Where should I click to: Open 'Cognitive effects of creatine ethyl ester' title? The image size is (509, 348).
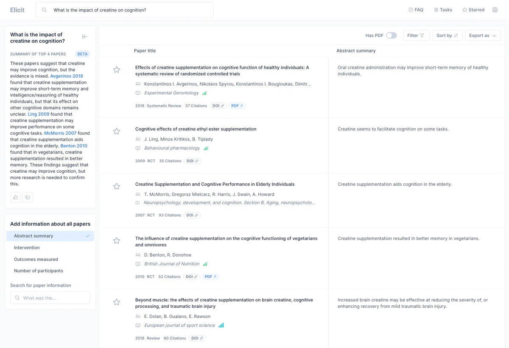196,129
